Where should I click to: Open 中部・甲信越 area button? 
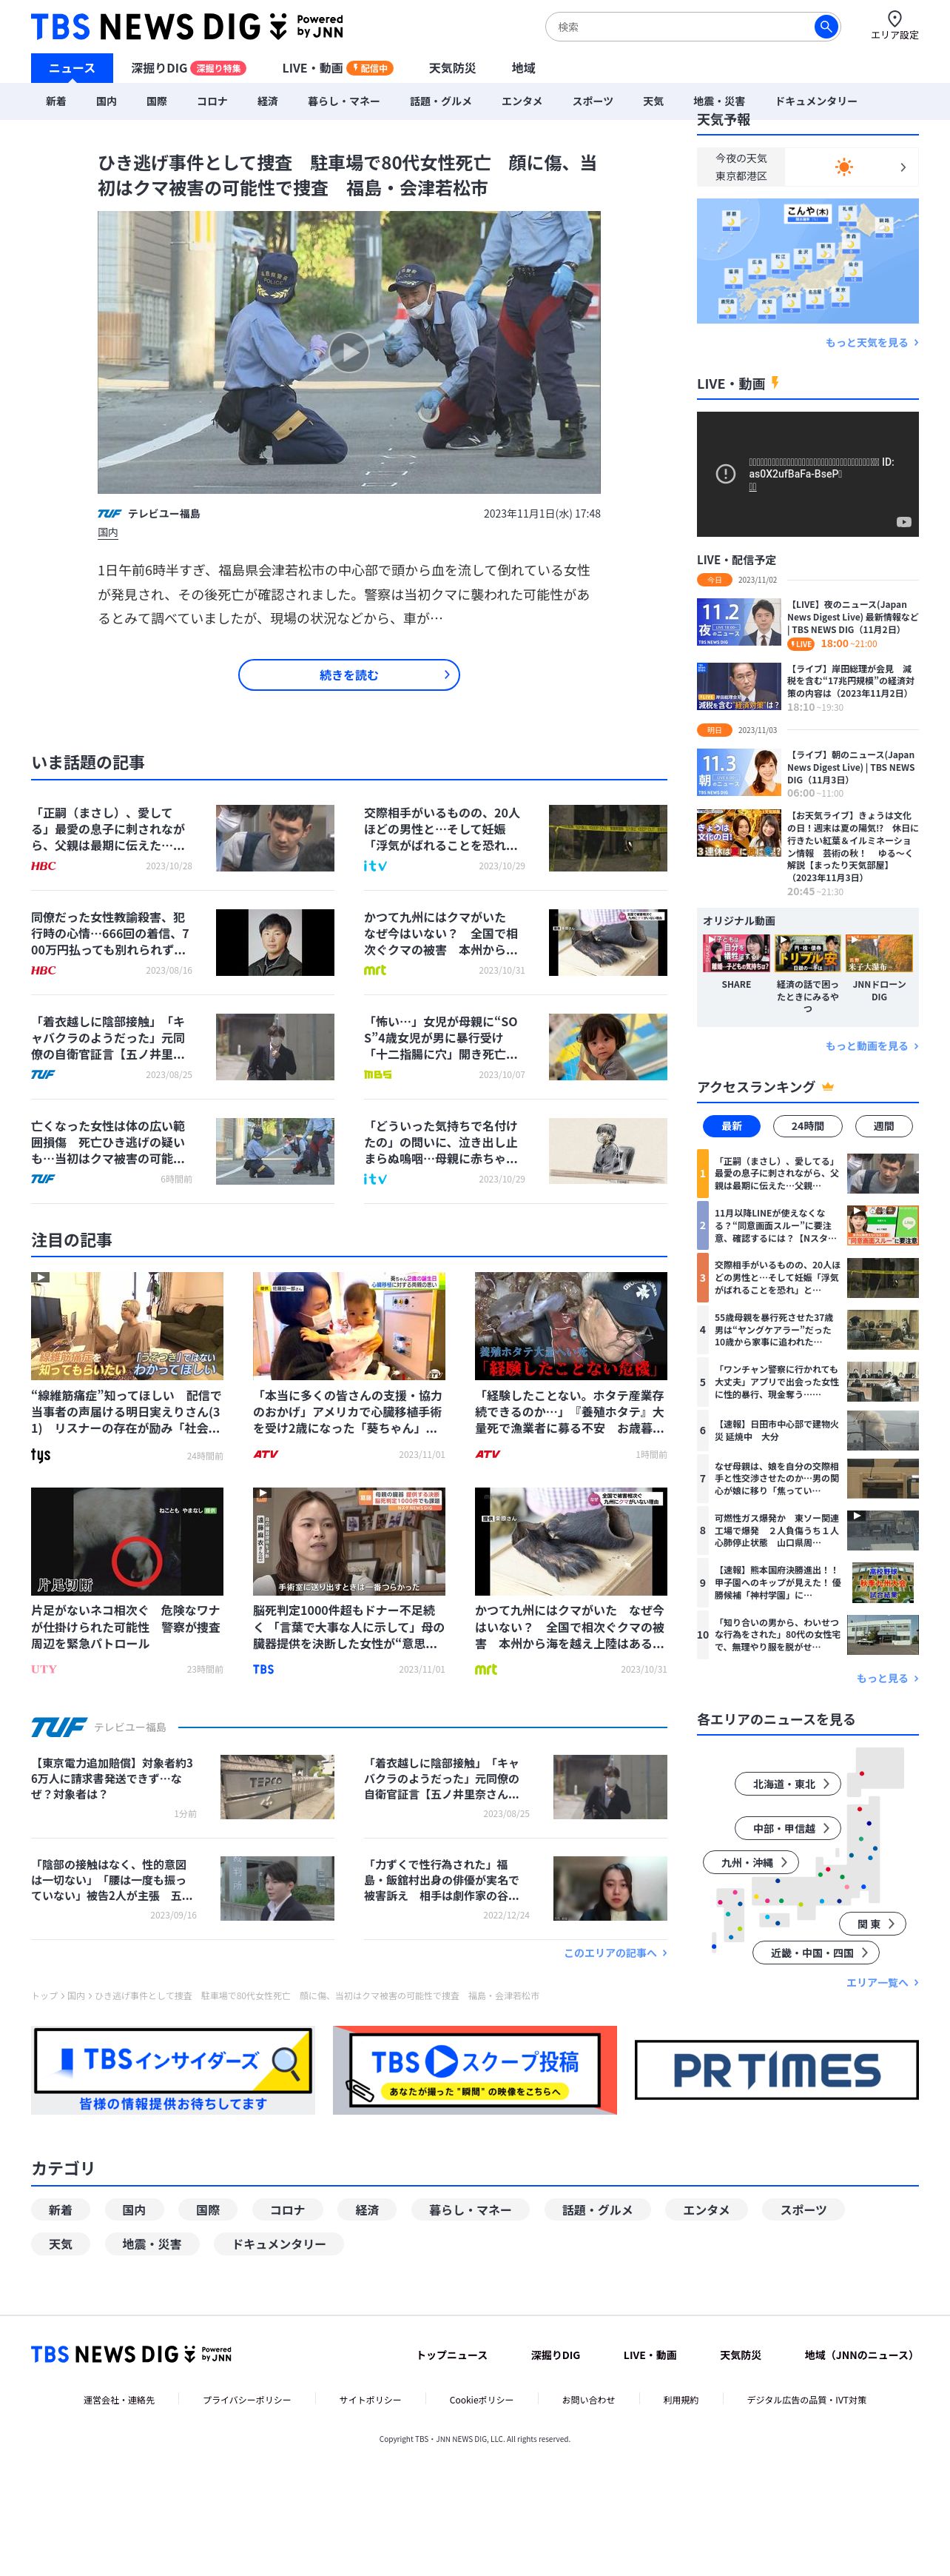(x=787, y=1828)
